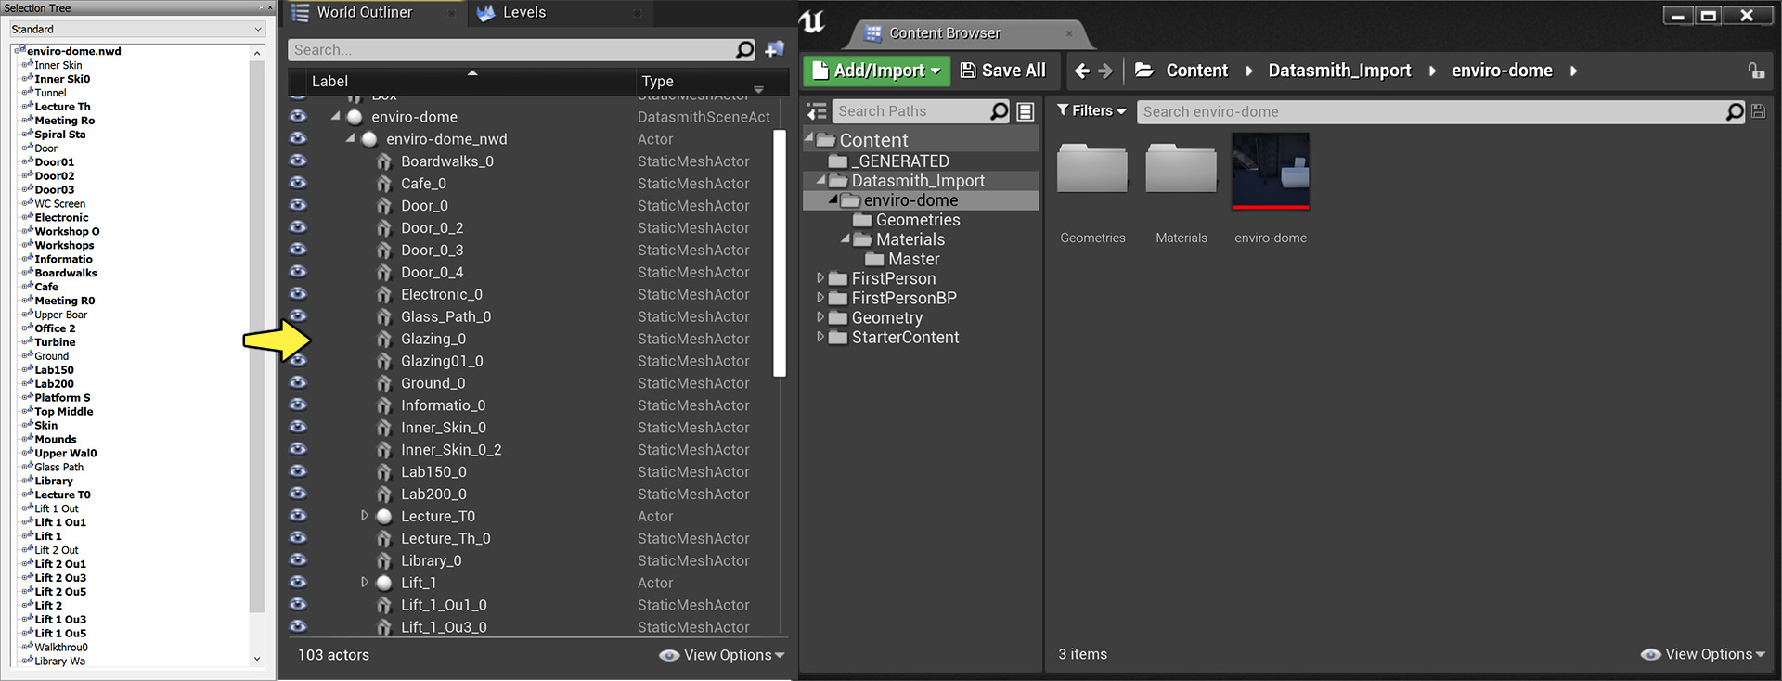Click breadcrumb arrow after enviro-dome
The width and height of the screenshot is (1782, 681).
[1573, 71]
